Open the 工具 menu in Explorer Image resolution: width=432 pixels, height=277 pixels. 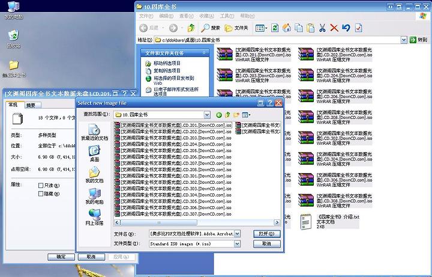click(227, 16)
